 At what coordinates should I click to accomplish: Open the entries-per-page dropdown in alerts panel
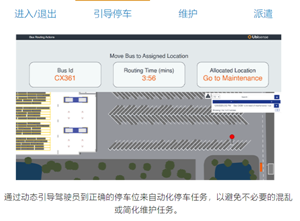pos(217,97)
